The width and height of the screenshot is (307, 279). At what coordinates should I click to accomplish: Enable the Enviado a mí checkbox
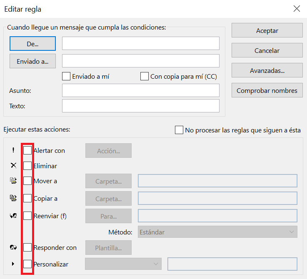[66, 76]
